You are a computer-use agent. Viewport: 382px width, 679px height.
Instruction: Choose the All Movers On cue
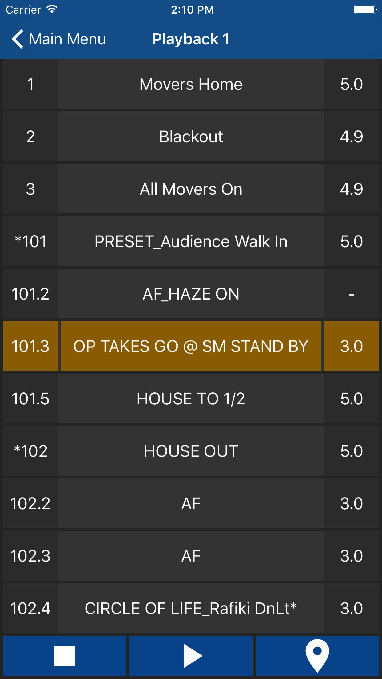pyautogui.click(x=191, y=189)
